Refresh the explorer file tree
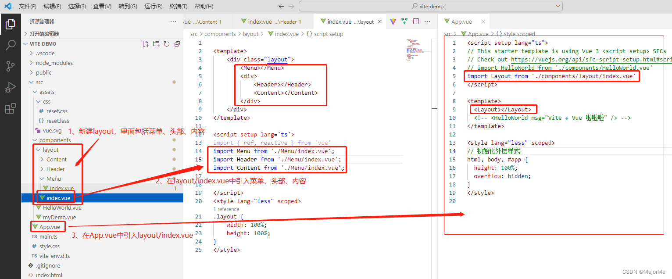This screenshot has width=672, height=279. click(167, 44)
